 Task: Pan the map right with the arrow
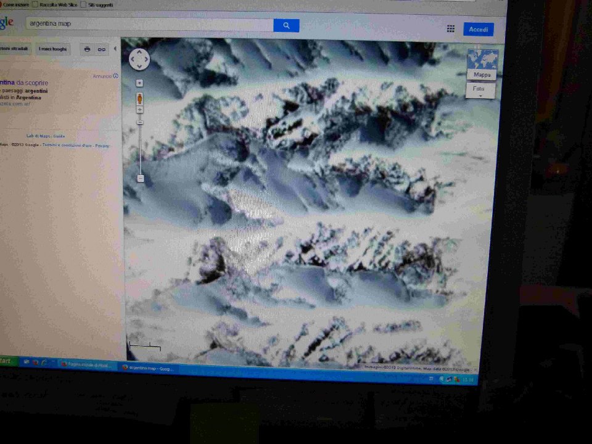coord(147,59)
